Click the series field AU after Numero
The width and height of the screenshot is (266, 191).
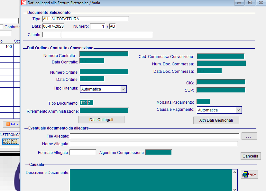[113, 26]
